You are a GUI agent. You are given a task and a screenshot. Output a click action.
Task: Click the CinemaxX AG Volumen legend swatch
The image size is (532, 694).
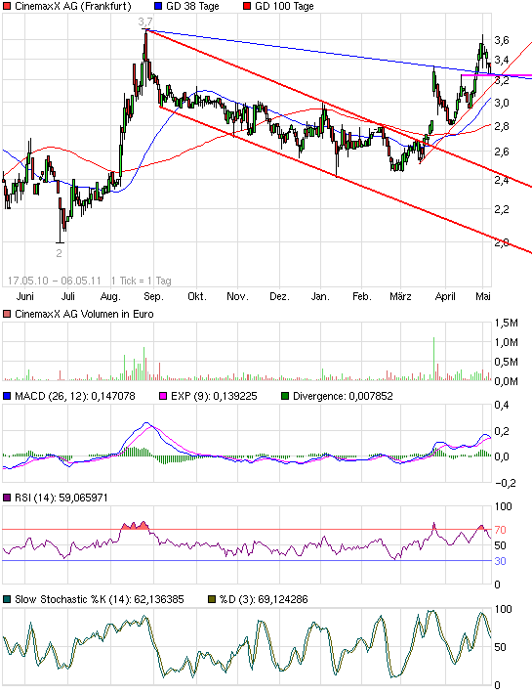(7, 314)
